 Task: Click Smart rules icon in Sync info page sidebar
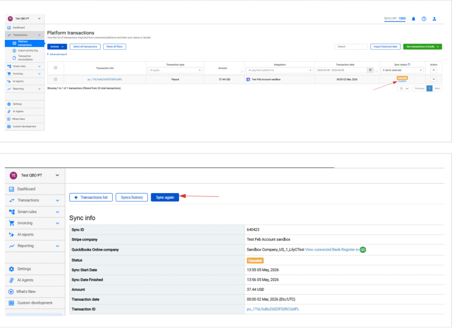[12, 212]
